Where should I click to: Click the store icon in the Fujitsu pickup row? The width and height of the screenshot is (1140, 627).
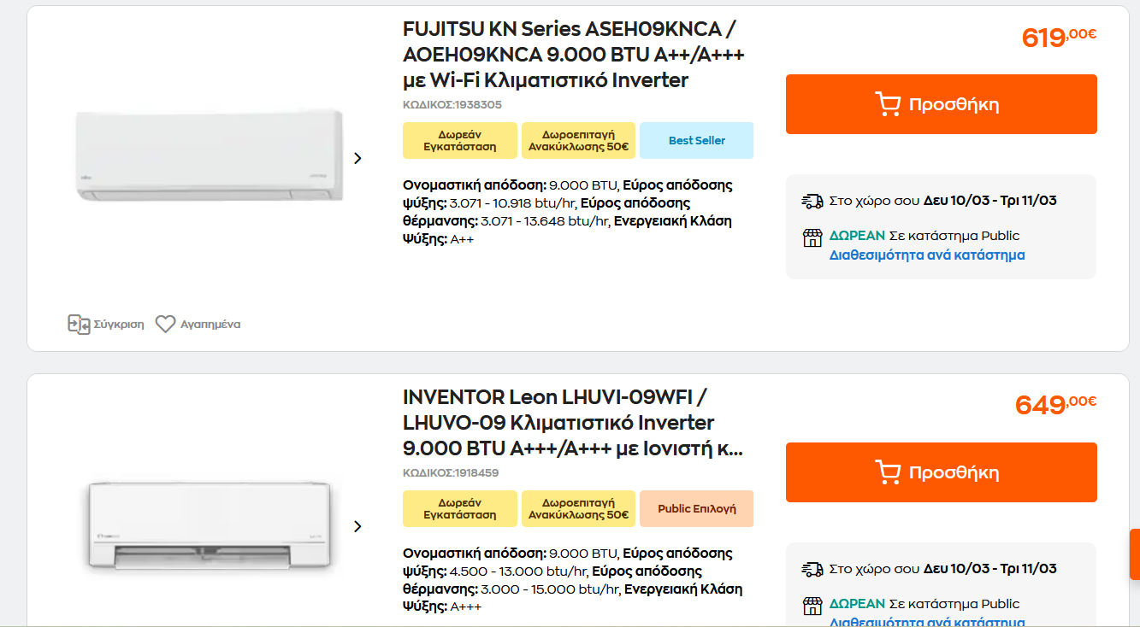point(812,237)
